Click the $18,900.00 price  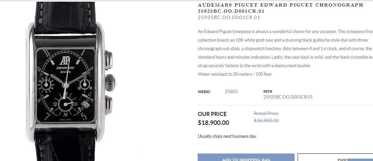pos(213,122)
